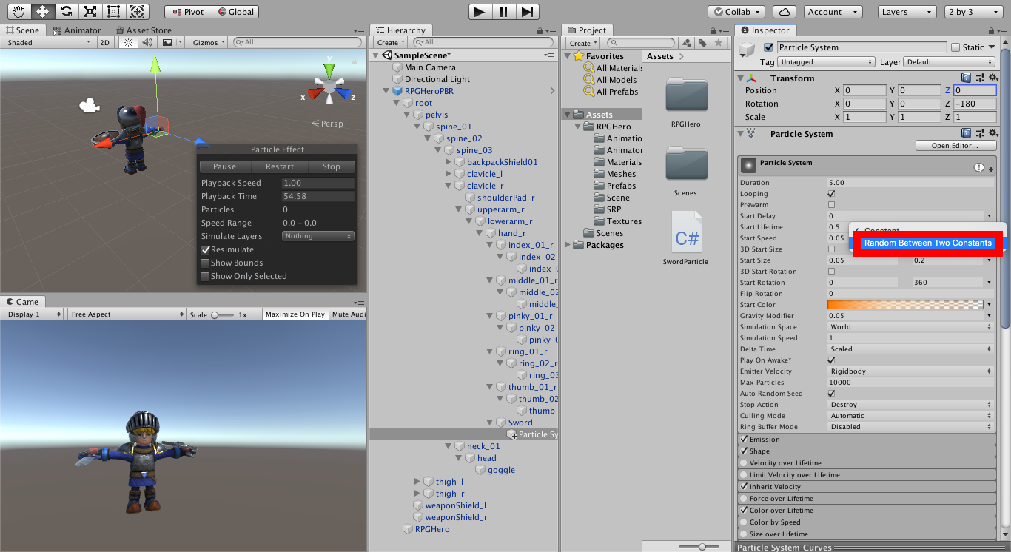Screen dimensions: 1011x552
Task: Toggle the 2D scene view button
Action: coord(104,42)
